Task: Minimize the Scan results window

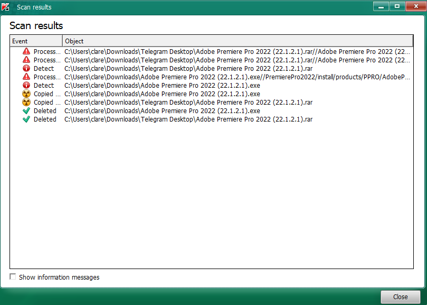Action: pos(381,6)
